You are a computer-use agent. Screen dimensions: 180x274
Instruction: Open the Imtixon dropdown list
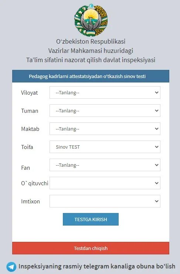pyautogui.click(x=105, y=201)
